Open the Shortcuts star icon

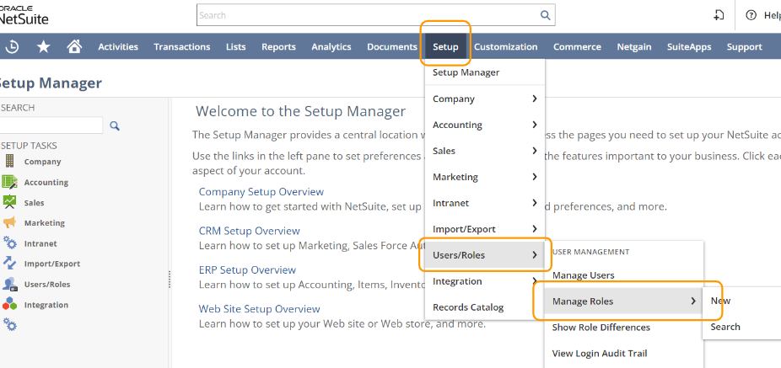tap(44, 47)
